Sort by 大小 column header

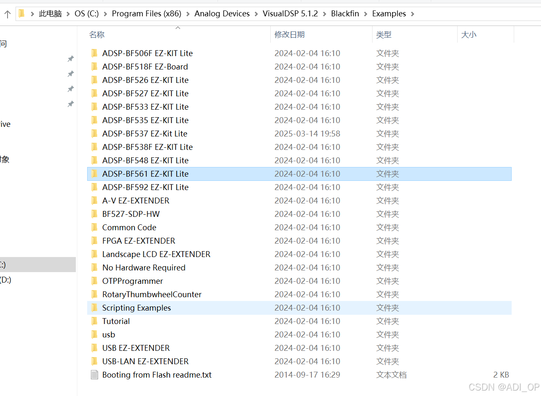469,35
